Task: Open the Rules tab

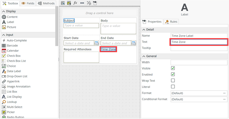Action: pyautogui.click(x=171, y=22)
